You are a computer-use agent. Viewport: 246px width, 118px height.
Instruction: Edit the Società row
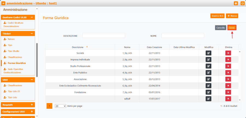(208, 53)
